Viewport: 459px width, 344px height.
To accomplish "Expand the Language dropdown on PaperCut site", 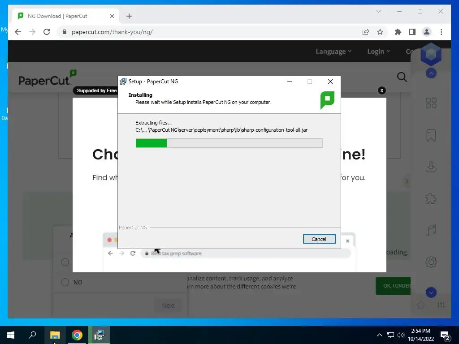I will (x=333, y=52).
